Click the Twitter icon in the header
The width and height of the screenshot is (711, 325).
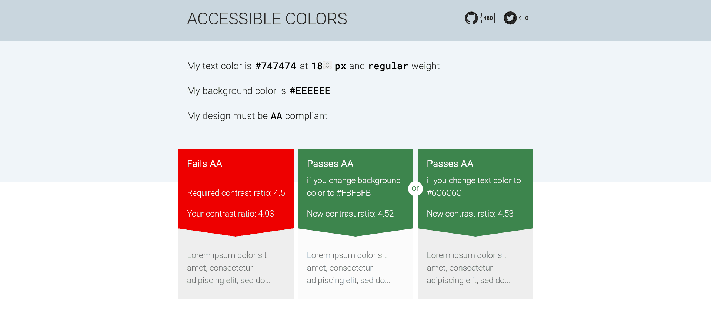click(510, 17)
